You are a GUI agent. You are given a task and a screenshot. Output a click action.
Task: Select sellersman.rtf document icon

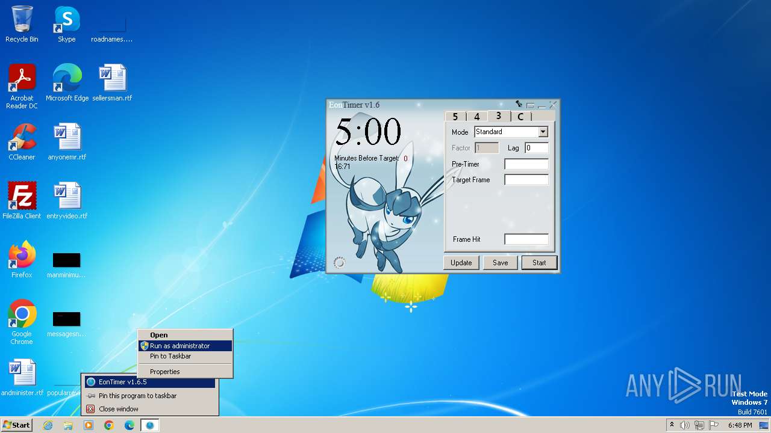(112, 83)
